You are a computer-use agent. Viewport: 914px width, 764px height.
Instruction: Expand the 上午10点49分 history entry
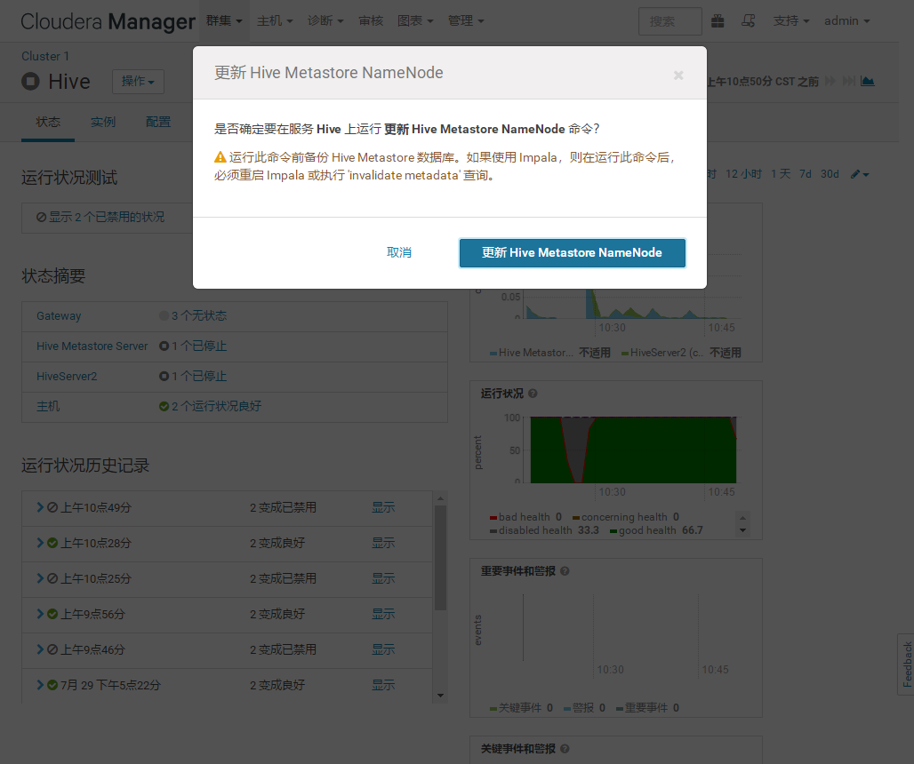point(40,507)
